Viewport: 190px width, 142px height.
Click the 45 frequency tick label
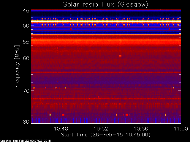[x=26, y=11]
